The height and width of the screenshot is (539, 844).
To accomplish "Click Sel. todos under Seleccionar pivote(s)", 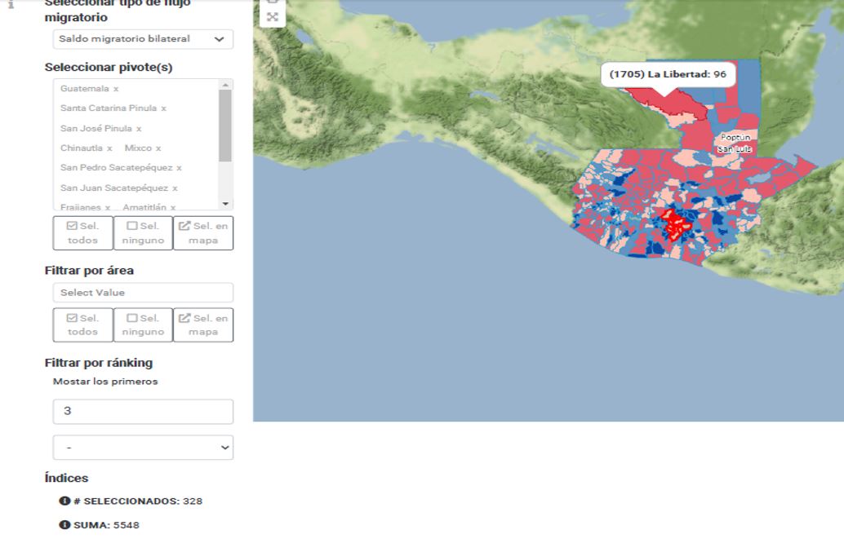I will click(x=83, y=233).
